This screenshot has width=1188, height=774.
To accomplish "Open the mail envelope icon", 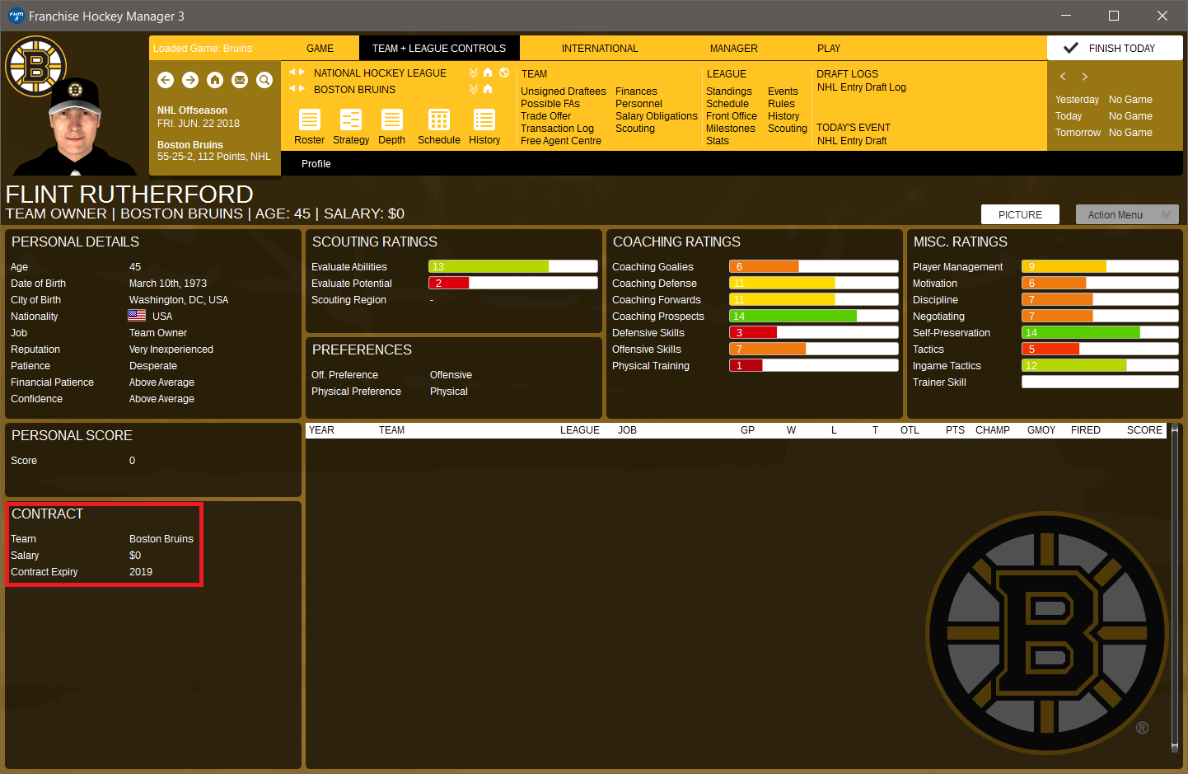I will (x=240, y=80).
